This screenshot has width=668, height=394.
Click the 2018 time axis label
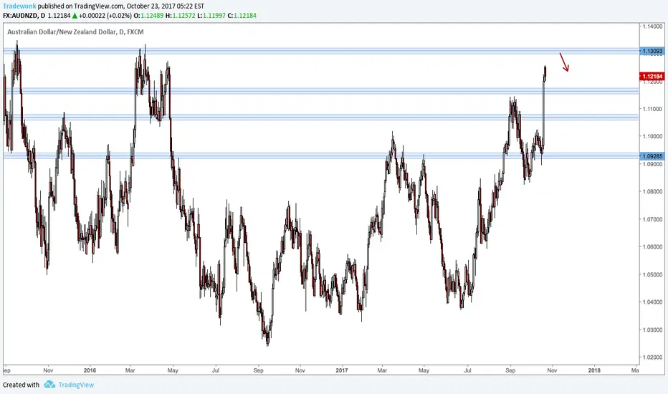click(x=594, y=370)
